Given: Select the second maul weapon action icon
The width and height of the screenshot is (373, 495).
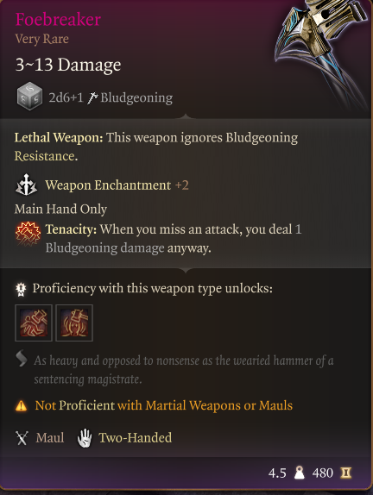Looking at the screenshot, I should (x=74, y=323).
